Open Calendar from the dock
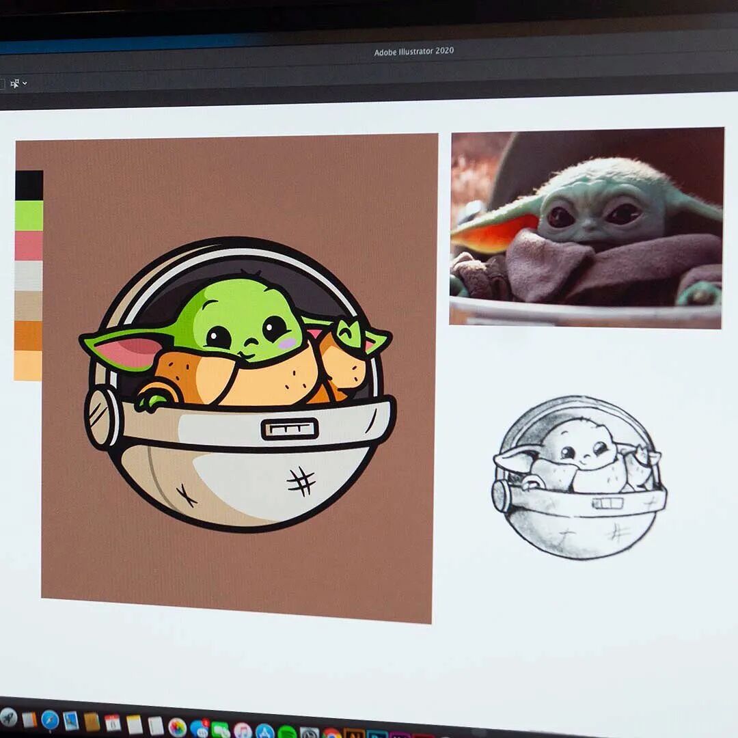738x738 pixels. click(x=113, y=724)
